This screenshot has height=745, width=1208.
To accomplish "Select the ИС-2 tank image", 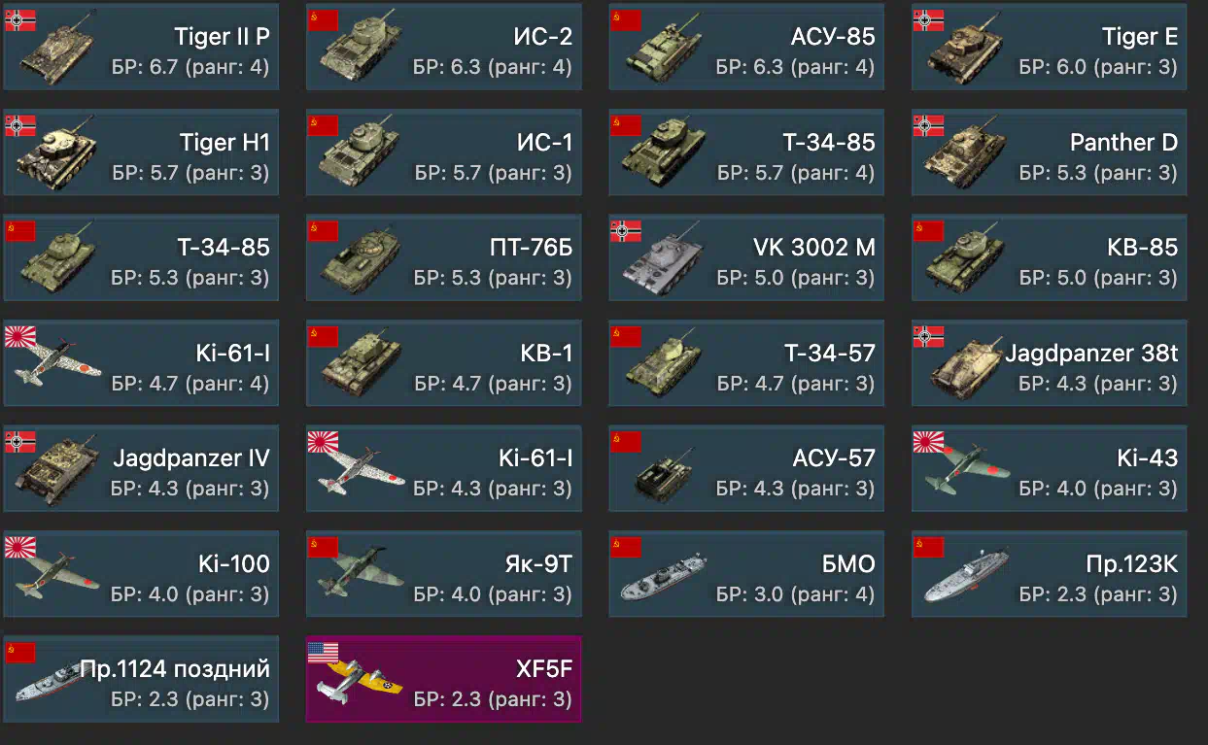I will 360,50.
